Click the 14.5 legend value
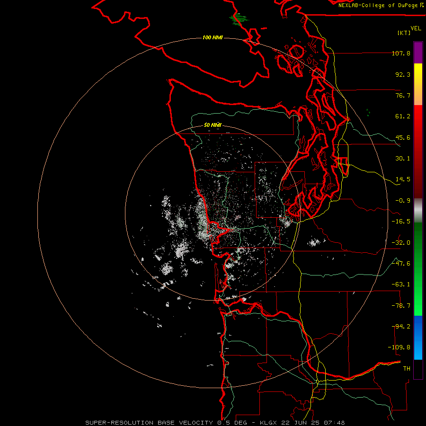 tap(403, 179)
